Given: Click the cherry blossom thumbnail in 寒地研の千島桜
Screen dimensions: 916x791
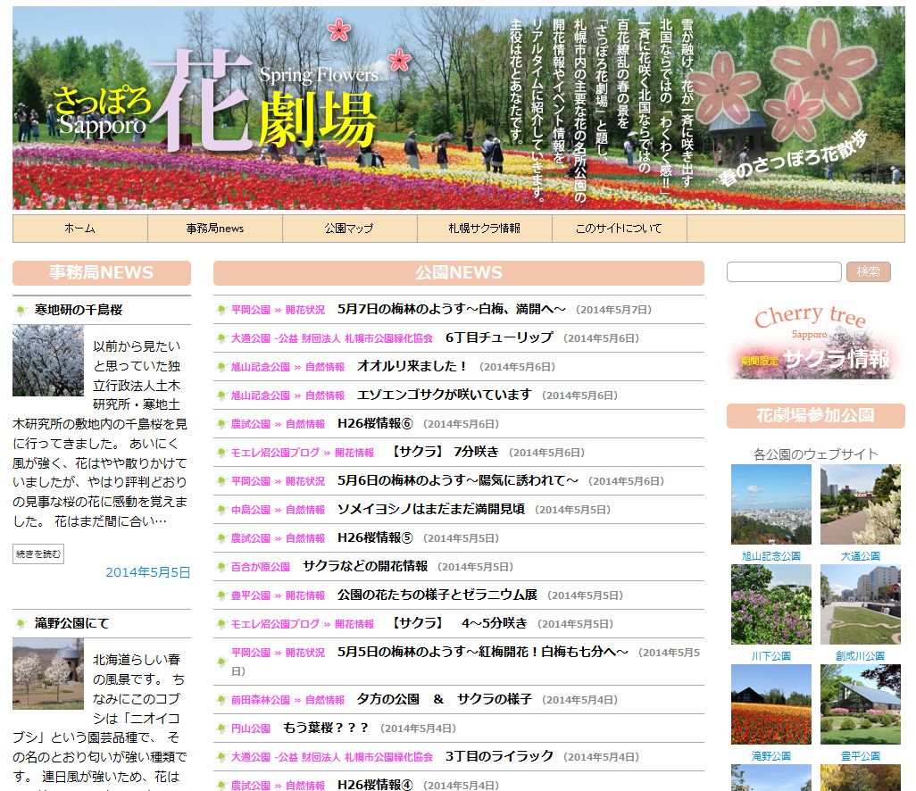Looking at the screenshot, I should tap(48, 361).
